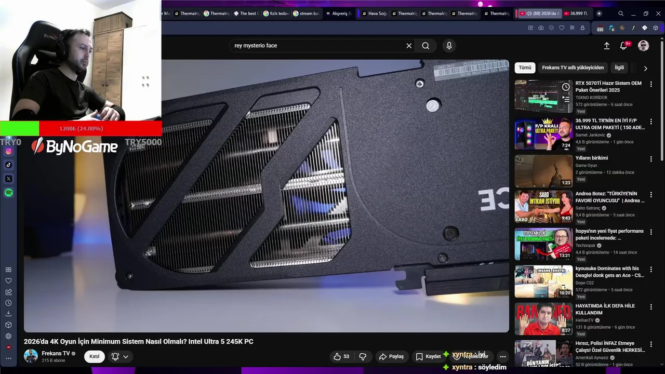Open options for 36.999 TL video
The image size is (665, 374).
pyautogui.click(x=651, y=121)
